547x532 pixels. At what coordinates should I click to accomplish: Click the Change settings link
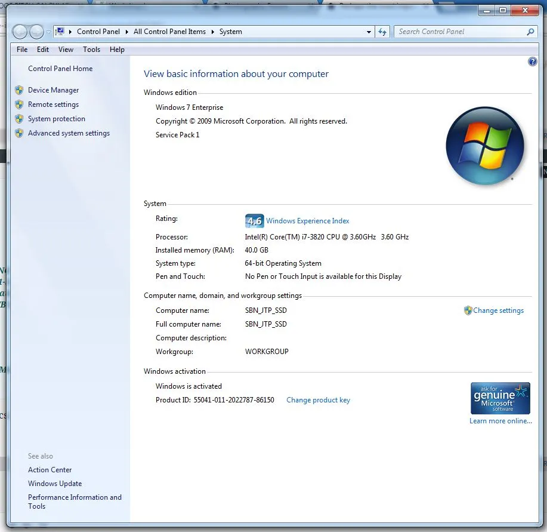point(498,310)
